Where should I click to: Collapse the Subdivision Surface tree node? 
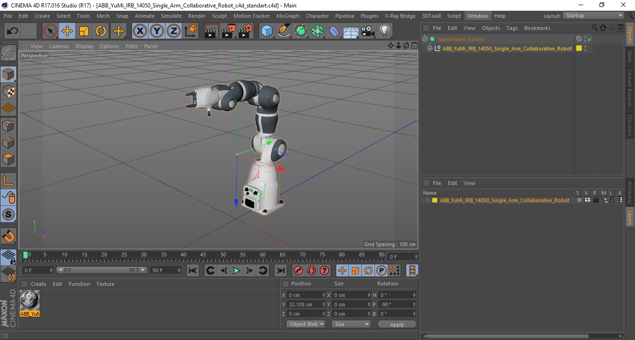[x=425, y=39]
